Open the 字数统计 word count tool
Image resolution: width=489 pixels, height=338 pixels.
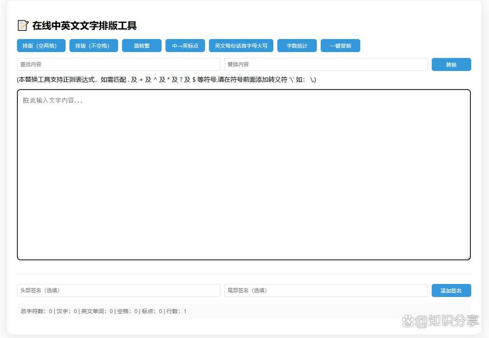[x=297, y=46]
